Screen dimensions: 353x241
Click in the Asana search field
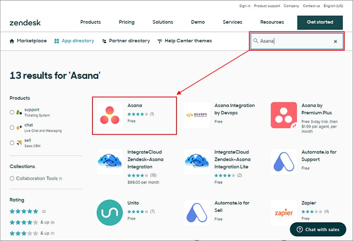[x=297, y=41]
